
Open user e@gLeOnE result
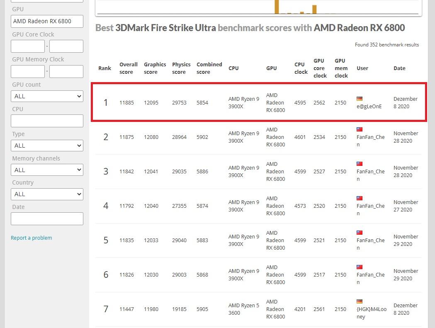[x=369, y=106]
